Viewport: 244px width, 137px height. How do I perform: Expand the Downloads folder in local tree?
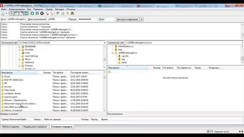[19, 46]
